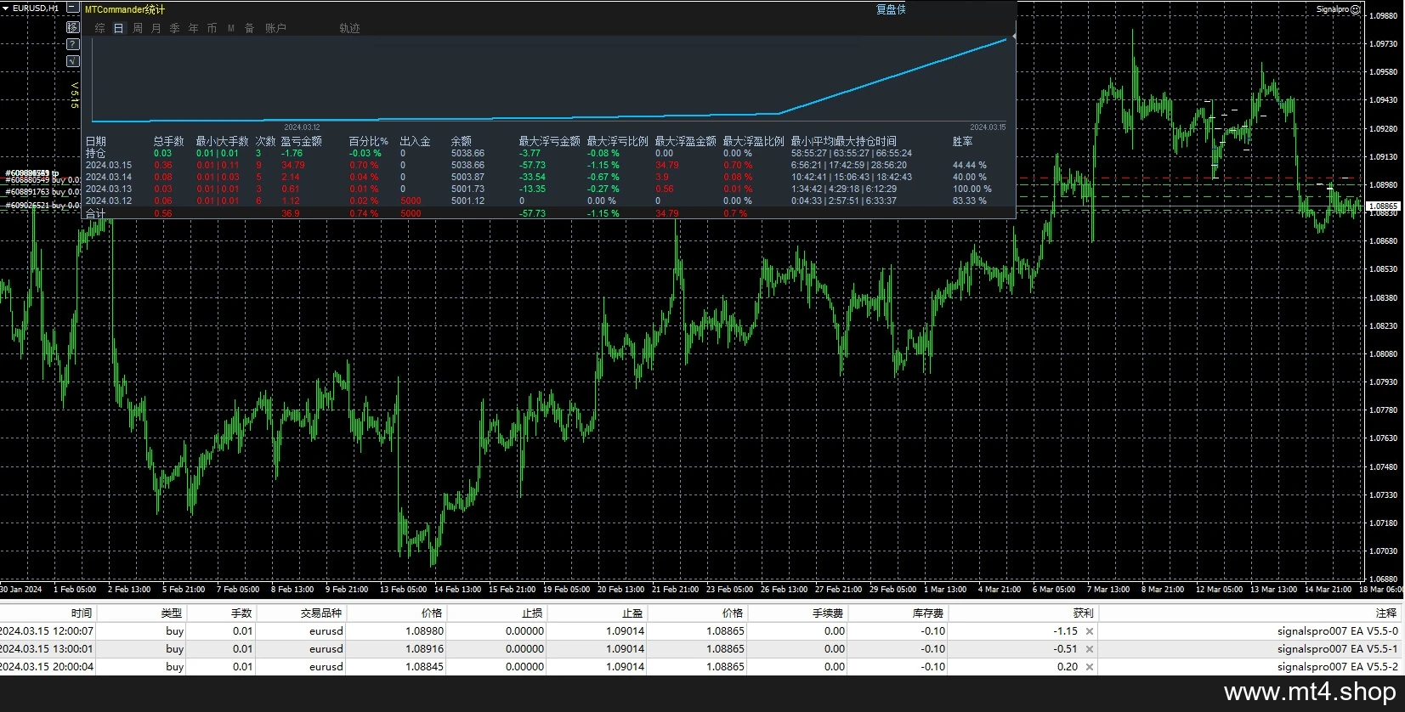Viewport: 1405px width, 712px height.
Task: Open the 币 currency tab
Action: [x=212, y=28]
